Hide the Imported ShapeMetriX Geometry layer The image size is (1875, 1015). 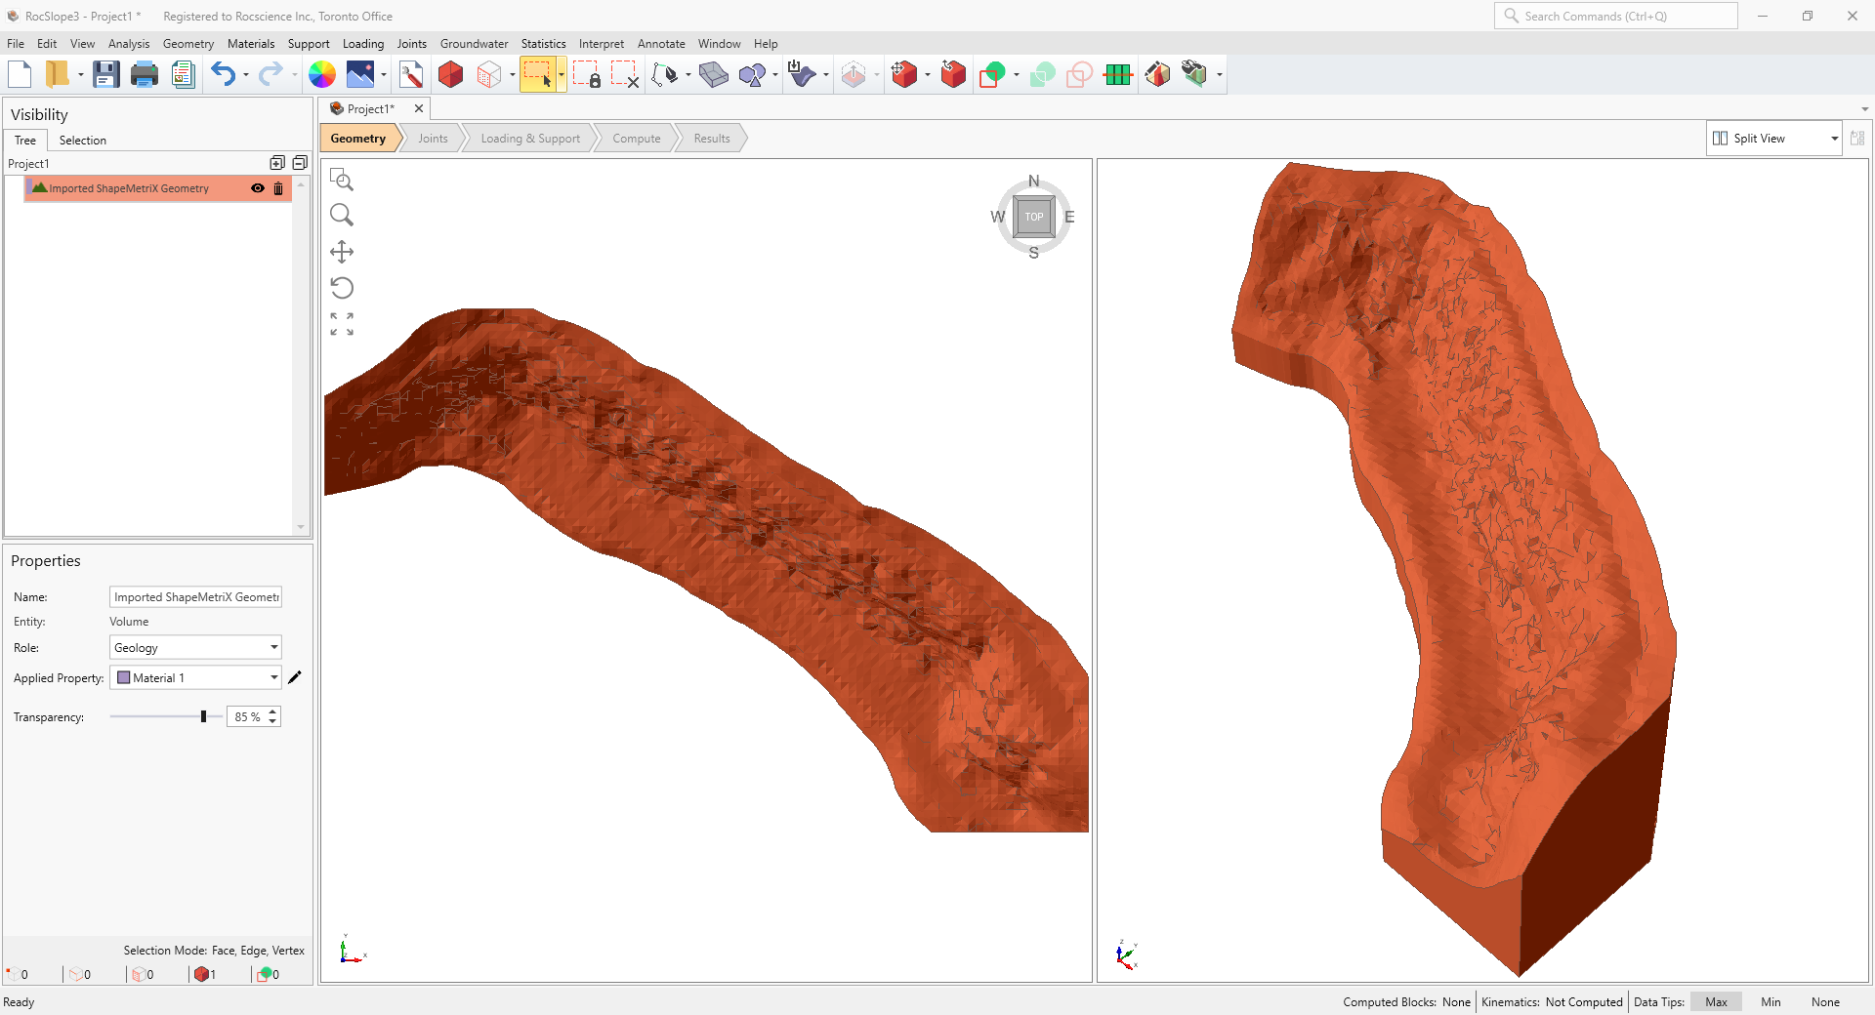[258, 188]
